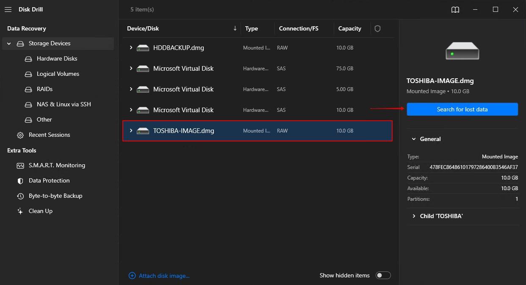
Task: Open Data Protection tool
Action: (49, 180)
